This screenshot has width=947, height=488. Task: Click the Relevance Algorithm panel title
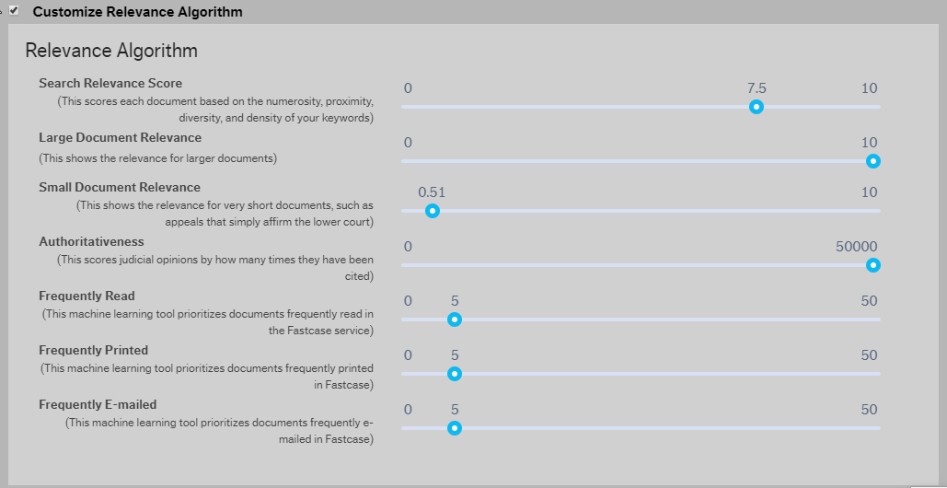pos(111,50)
